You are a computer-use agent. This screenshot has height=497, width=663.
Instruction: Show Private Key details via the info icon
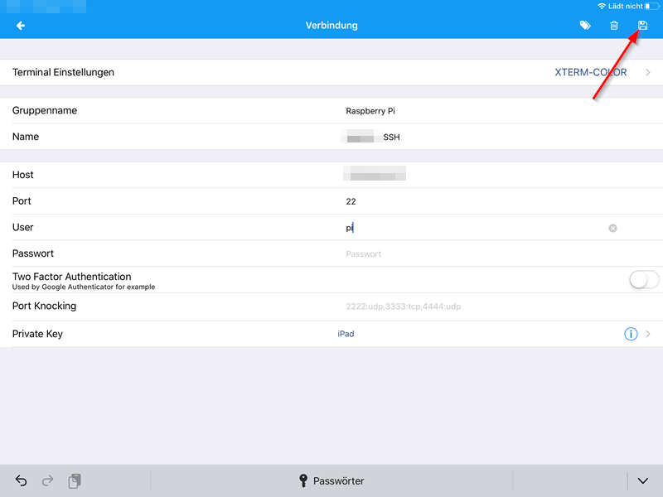click(x=631, y=333)
